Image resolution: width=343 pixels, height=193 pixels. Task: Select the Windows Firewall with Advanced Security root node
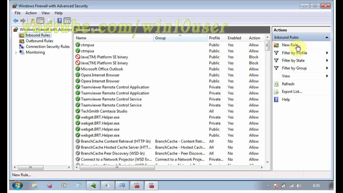46,29
